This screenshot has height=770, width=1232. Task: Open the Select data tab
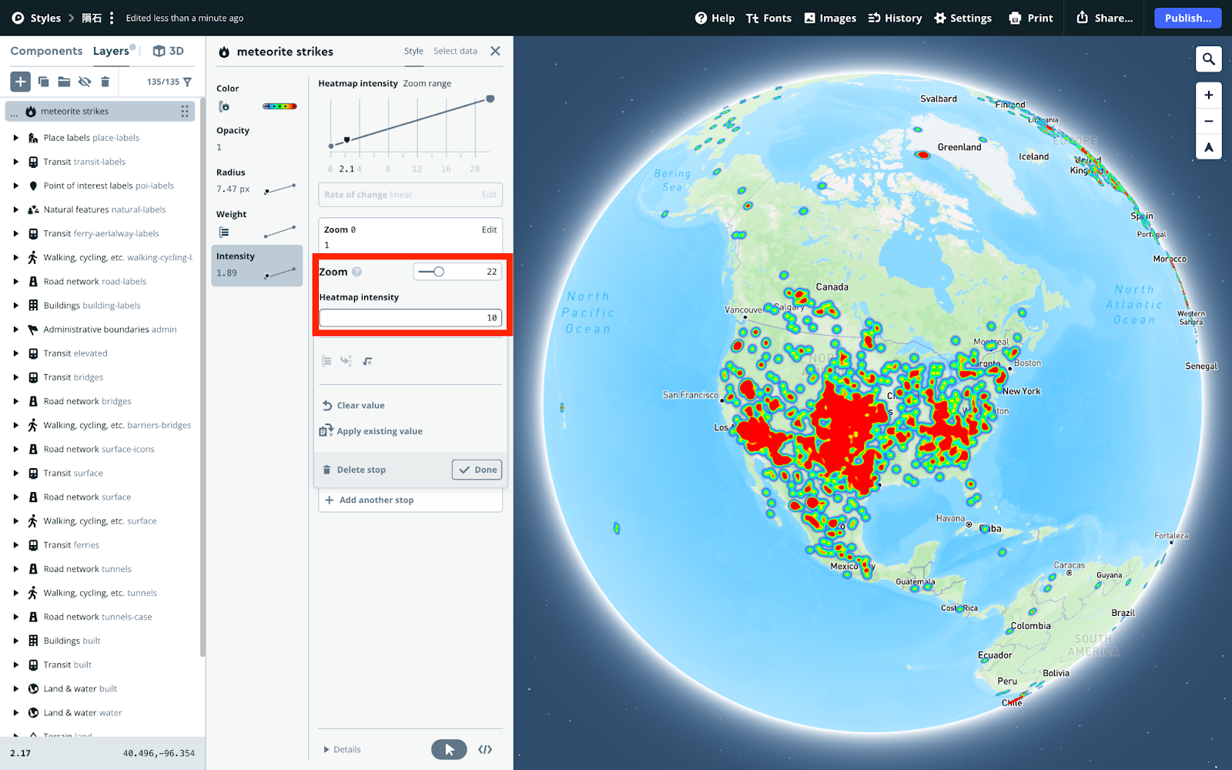[x=455, y=51]
